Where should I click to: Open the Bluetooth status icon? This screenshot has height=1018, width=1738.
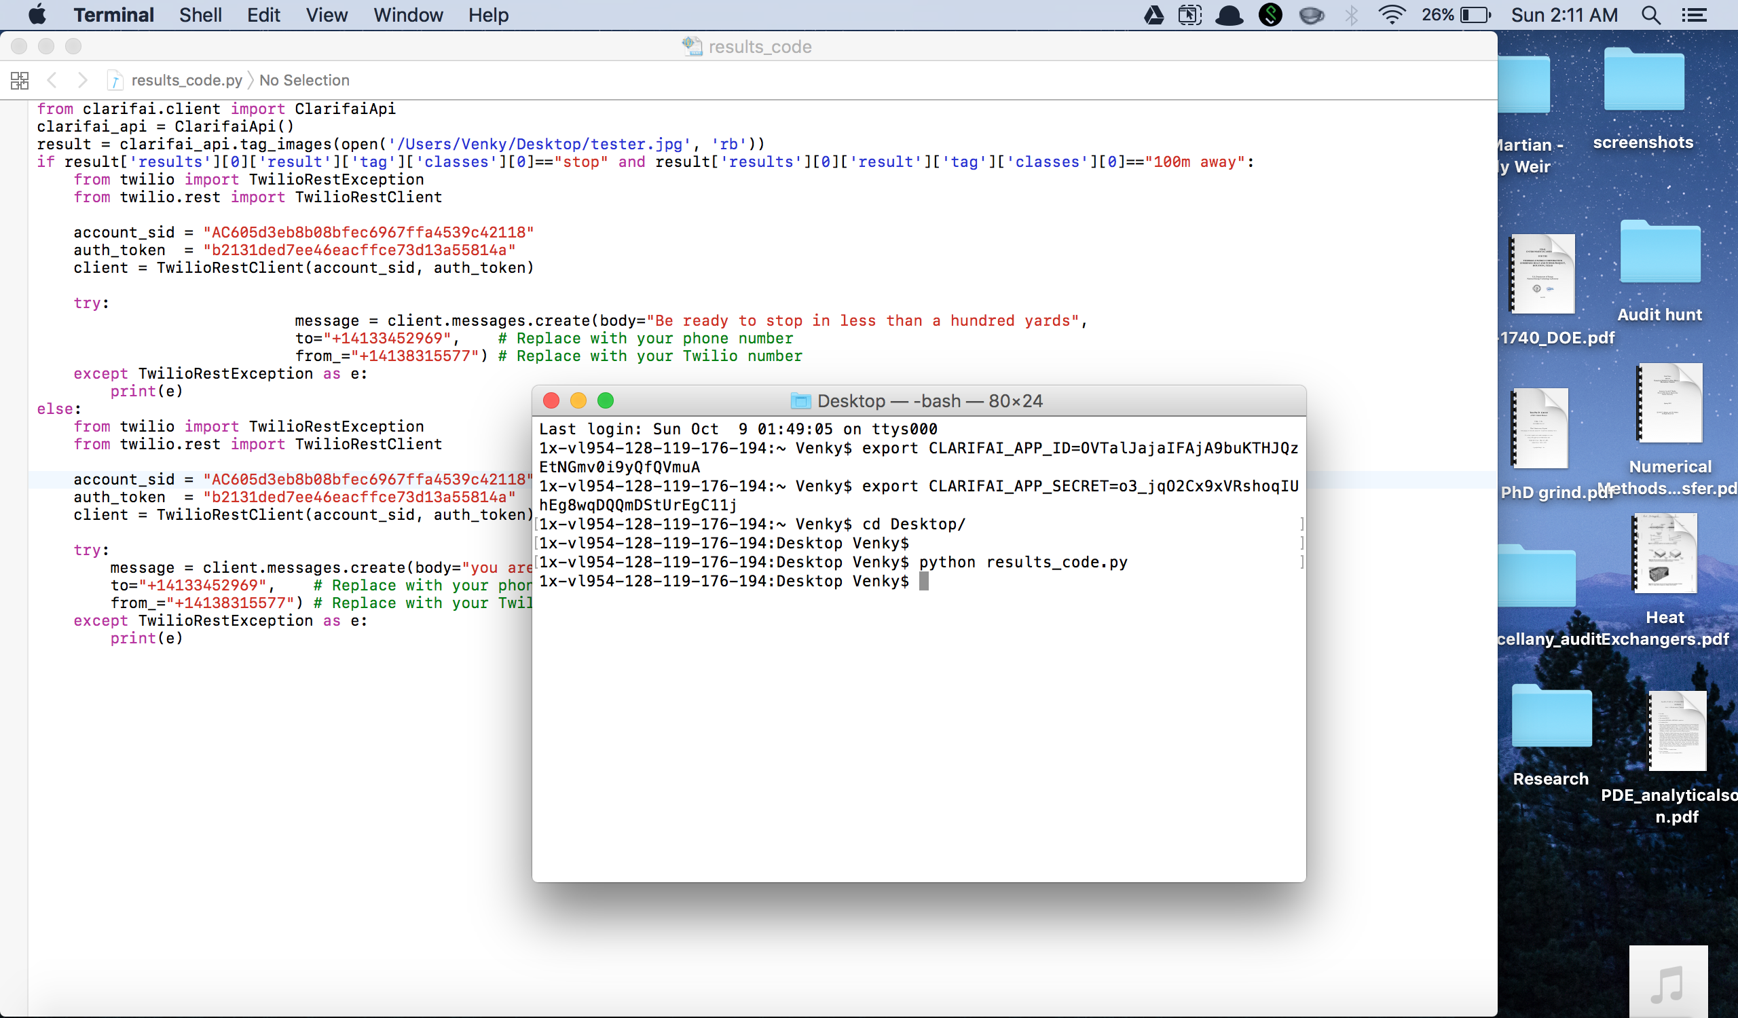pyautogui.click(x=1352, y=15)
